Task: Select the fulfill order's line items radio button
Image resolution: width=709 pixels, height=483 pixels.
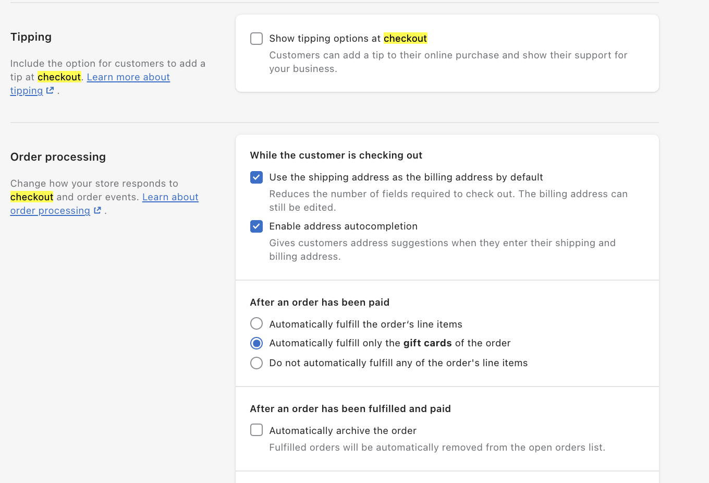Action: pyautogui.click(x=256, y=323)
